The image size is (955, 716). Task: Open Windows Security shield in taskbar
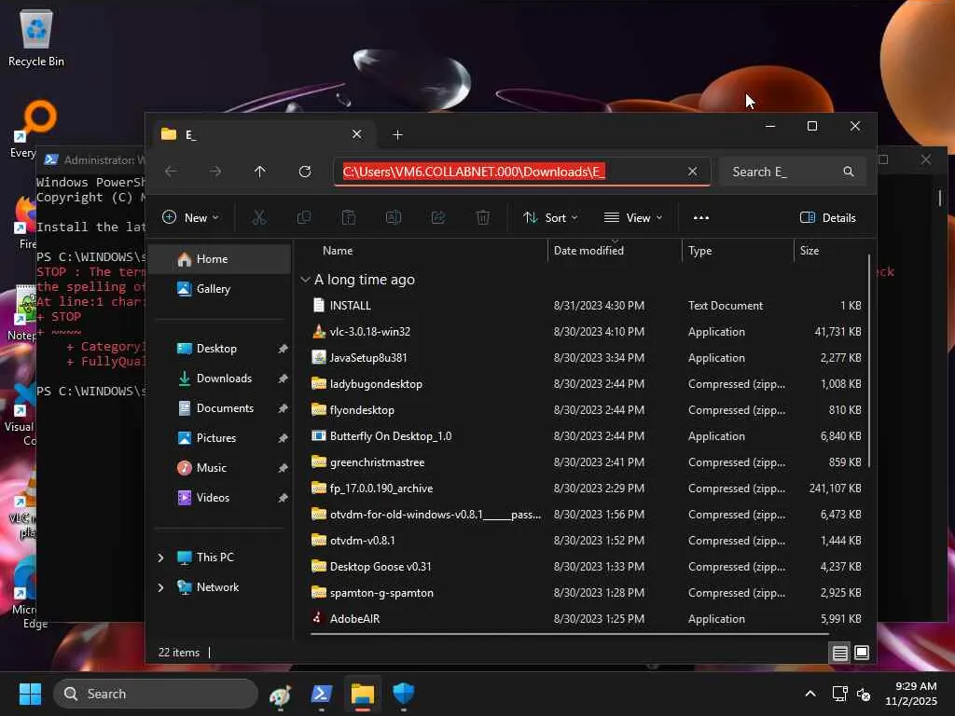pyautogui.click(x=403, y=694)
